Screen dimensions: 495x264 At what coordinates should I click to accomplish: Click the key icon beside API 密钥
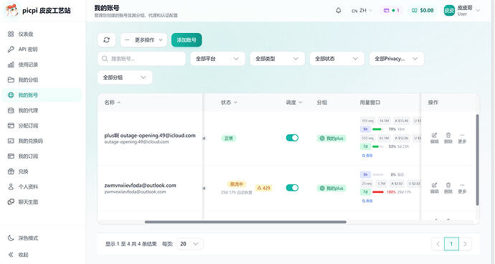tap(11, 49)
